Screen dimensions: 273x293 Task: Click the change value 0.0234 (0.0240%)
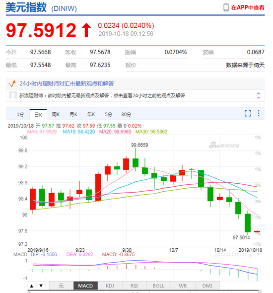126,26
